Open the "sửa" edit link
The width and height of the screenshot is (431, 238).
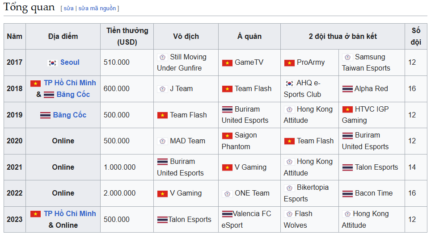[x=68, y=8]
